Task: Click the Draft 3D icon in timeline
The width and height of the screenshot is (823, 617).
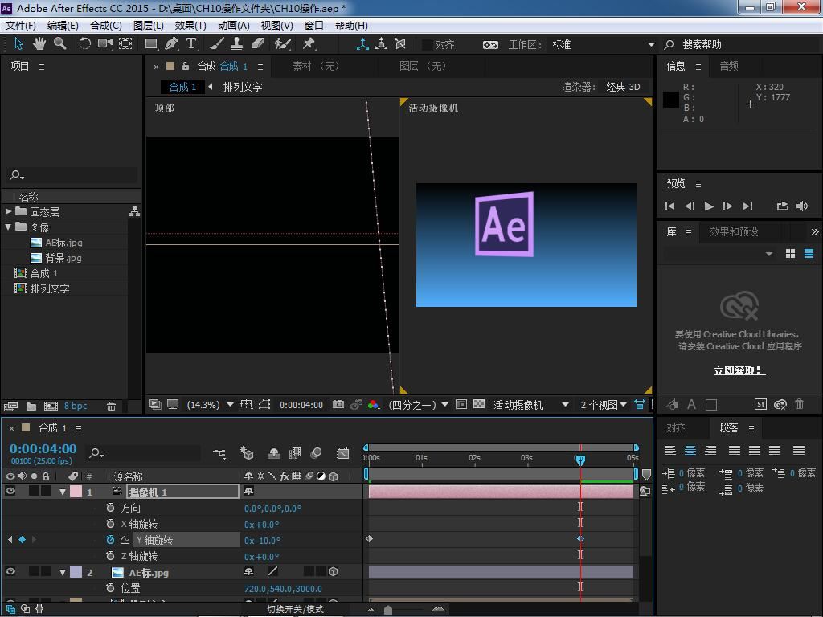Action: point(246,453)
